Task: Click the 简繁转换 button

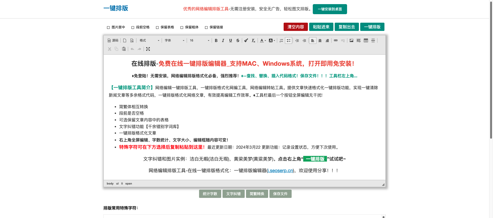Action: point(257,194)
